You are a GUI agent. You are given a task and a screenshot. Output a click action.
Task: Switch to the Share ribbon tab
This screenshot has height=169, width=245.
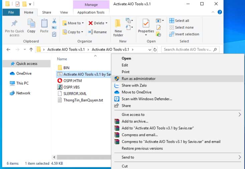pyautogui.click(x=46, y=12)
